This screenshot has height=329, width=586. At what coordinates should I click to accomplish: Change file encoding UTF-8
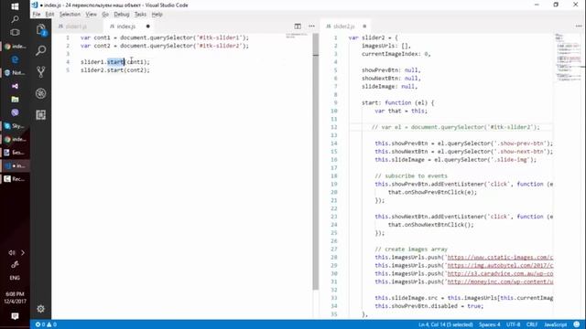(513, 324)
